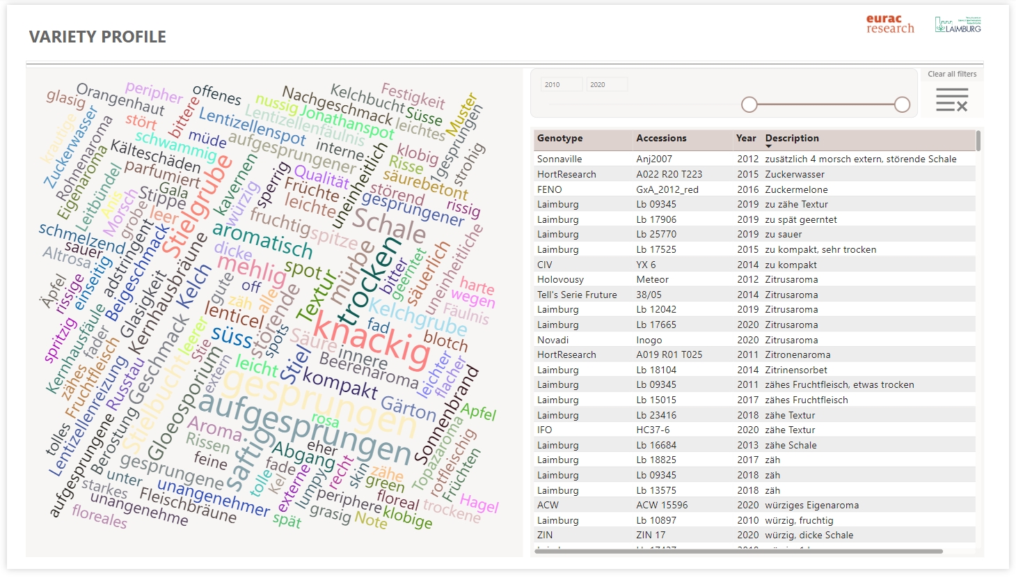Click the Accessions column header
This screenshot has height=578, width=1016.
click(x=661, y=138)
